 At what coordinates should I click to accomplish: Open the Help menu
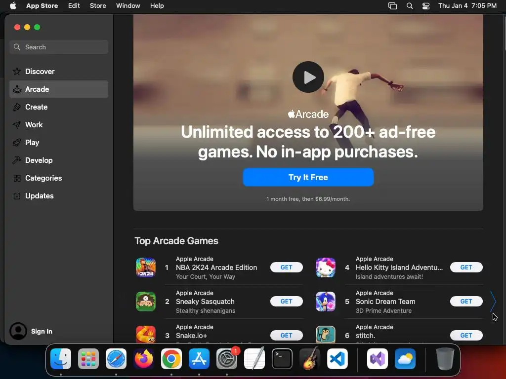point(157,6)
